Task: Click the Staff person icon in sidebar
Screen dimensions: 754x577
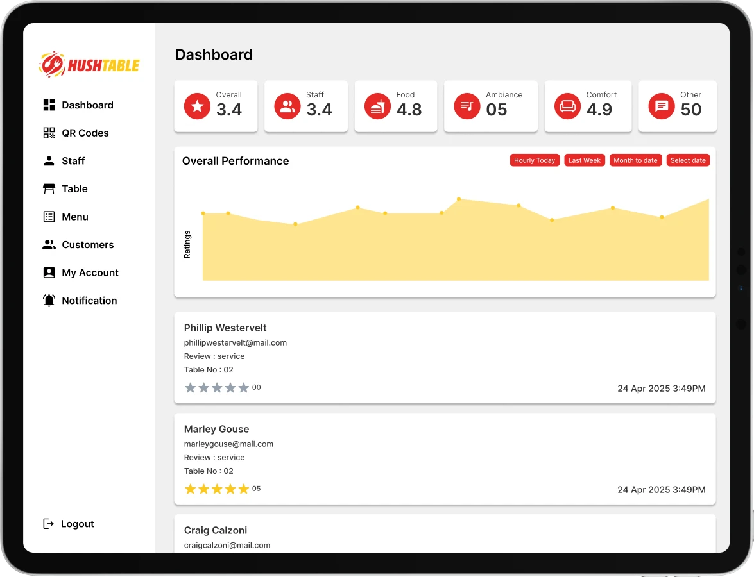Action: [x=49, y=161]
